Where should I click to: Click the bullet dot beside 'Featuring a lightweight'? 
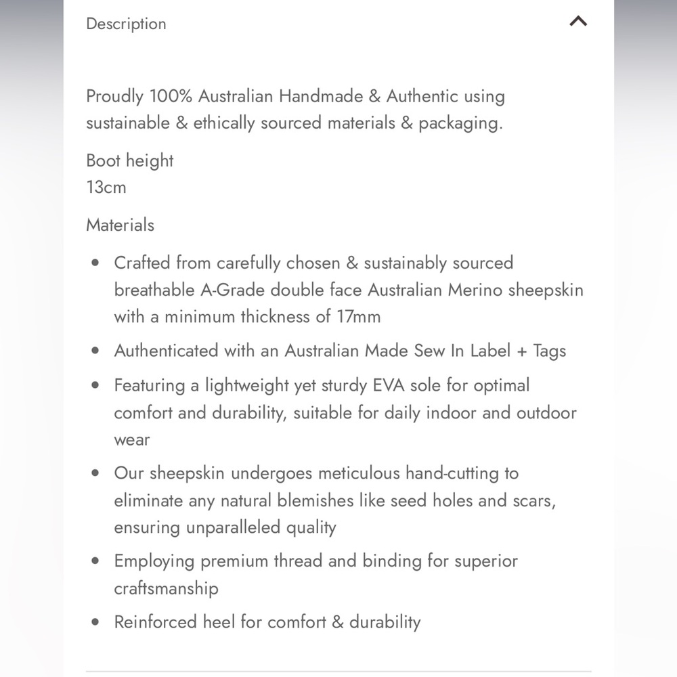95,385
